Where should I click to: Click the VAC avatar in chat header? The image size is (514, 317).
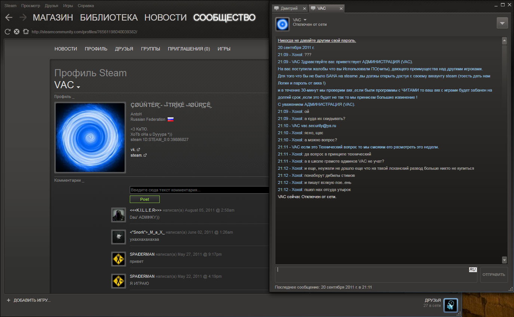(x=283, y=24)
